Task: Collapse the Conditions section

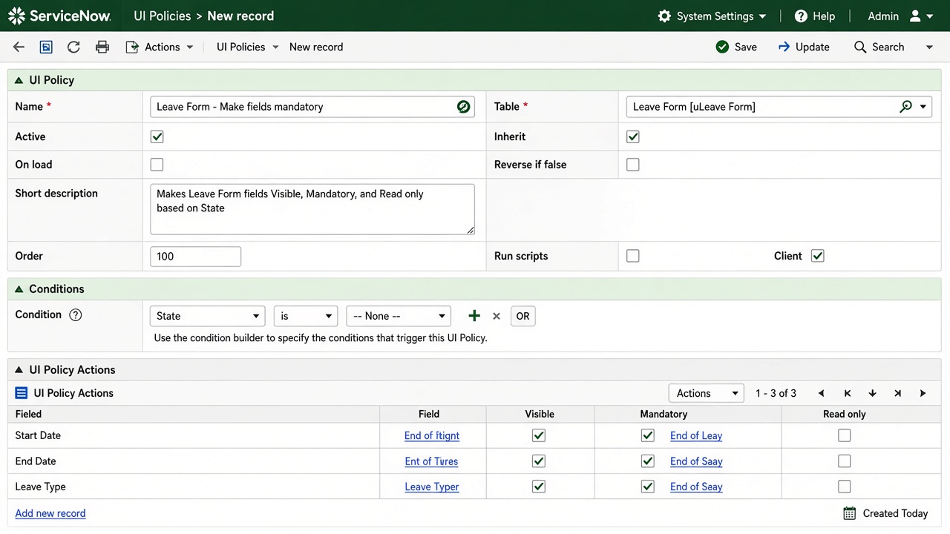Action: (x=19, y=289)
